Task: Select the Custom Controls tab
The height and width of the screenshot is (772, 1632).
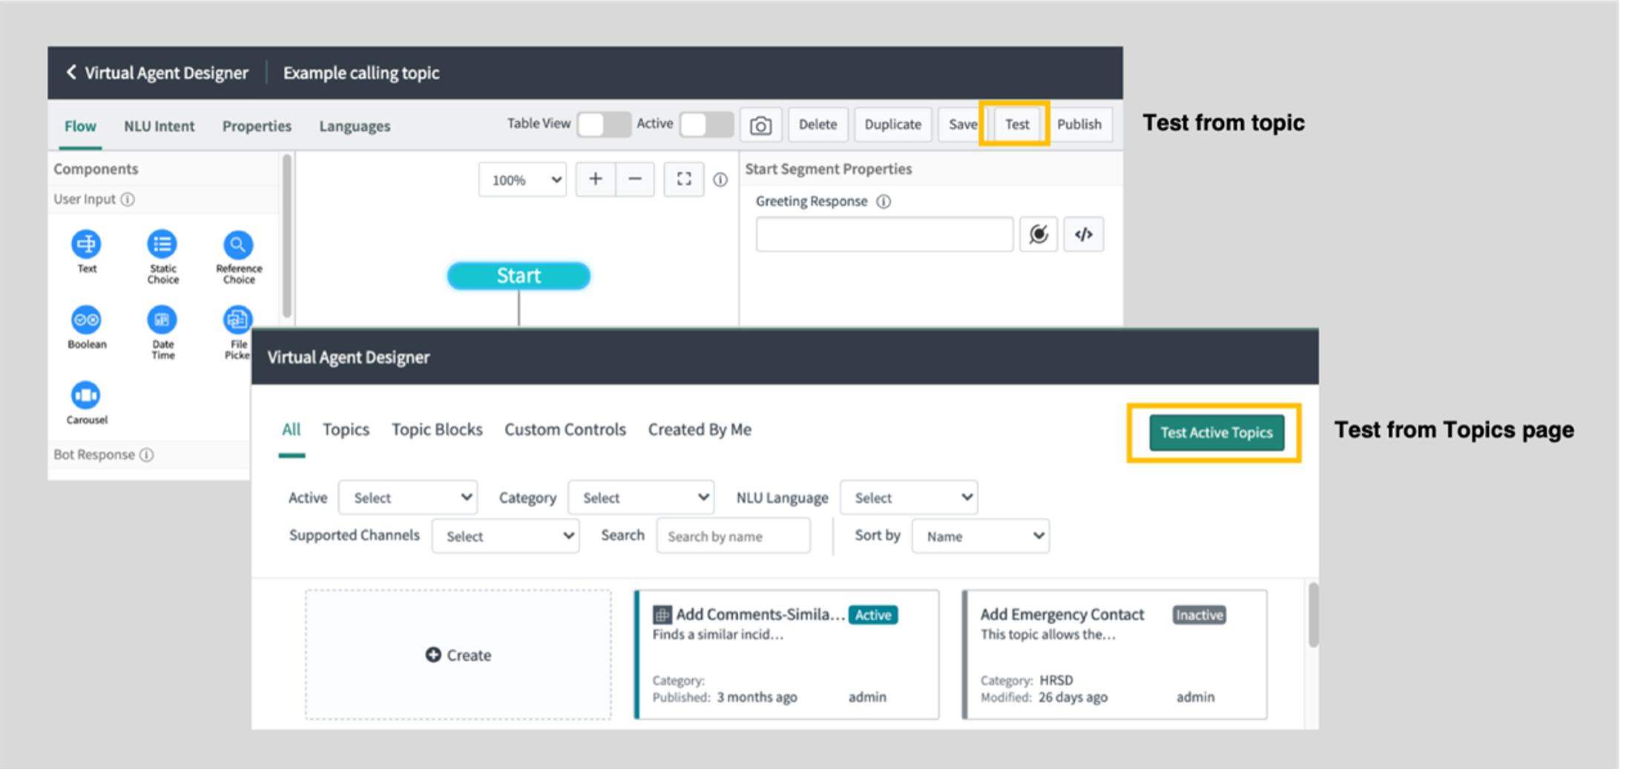Action: tap(565, 429)
